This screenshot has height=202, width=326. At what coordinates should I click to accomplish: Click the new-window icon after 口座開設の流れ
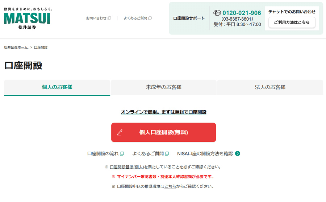(122, 153)
